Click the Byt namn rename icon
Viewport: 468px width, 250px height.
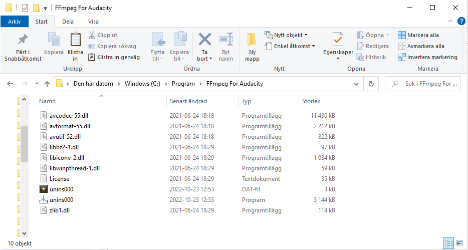coord(226,40)
